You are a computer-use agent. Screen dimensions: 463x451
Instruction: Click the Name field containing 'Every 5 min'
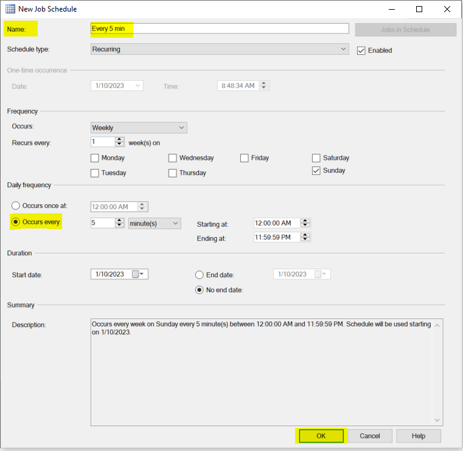[220, 29]
